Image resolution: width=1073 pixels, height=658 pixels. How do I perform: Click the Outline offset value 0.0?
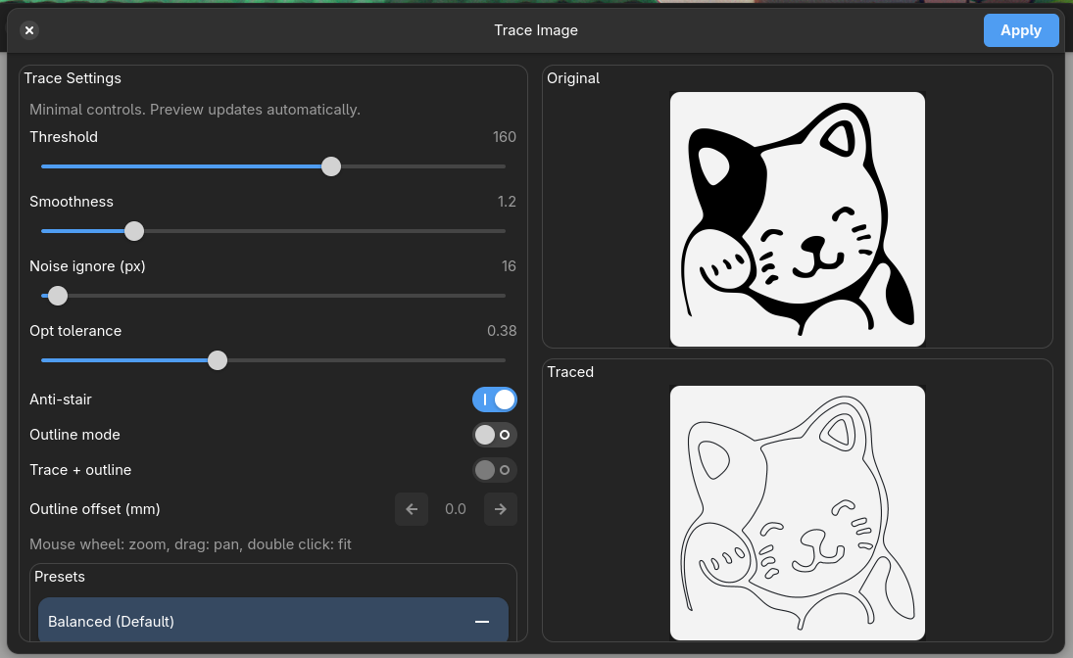click(x=456, y=509)
